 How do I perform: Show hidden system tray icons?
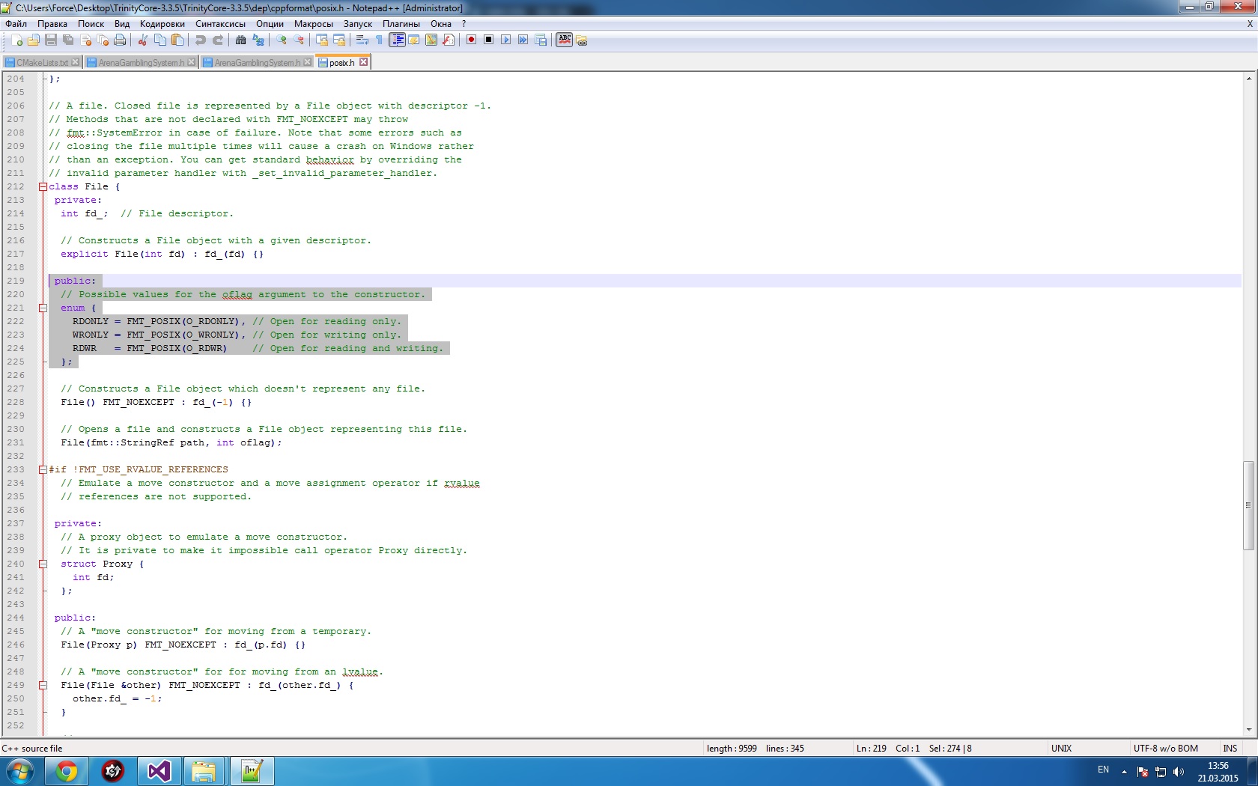[1124, 771]
